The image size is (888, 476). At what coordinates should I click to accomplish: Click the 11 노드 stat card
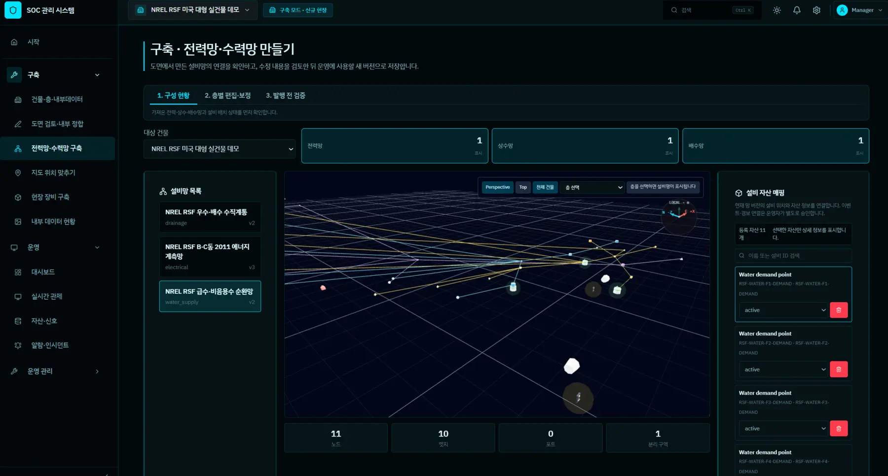336,438
